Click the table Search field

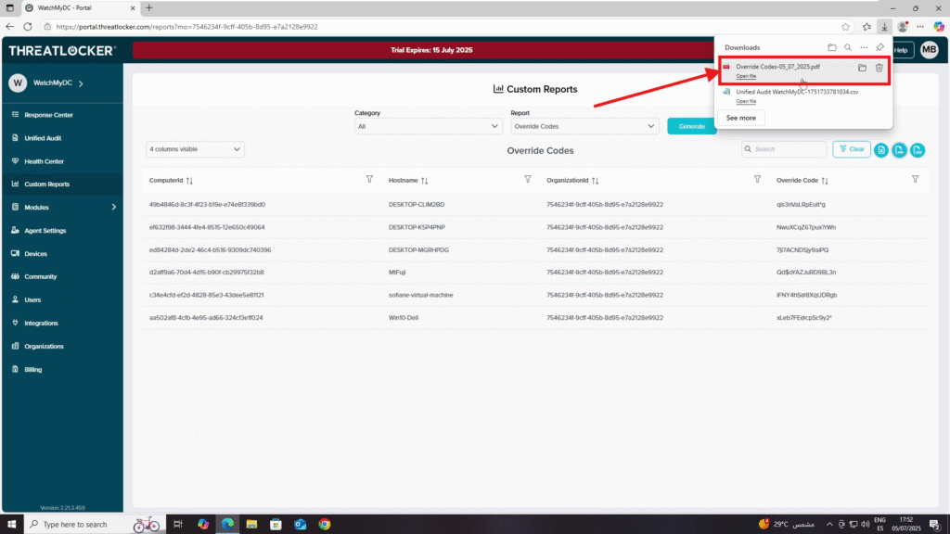784,149
